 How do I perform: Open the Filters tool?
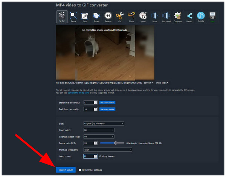[131, 17]
